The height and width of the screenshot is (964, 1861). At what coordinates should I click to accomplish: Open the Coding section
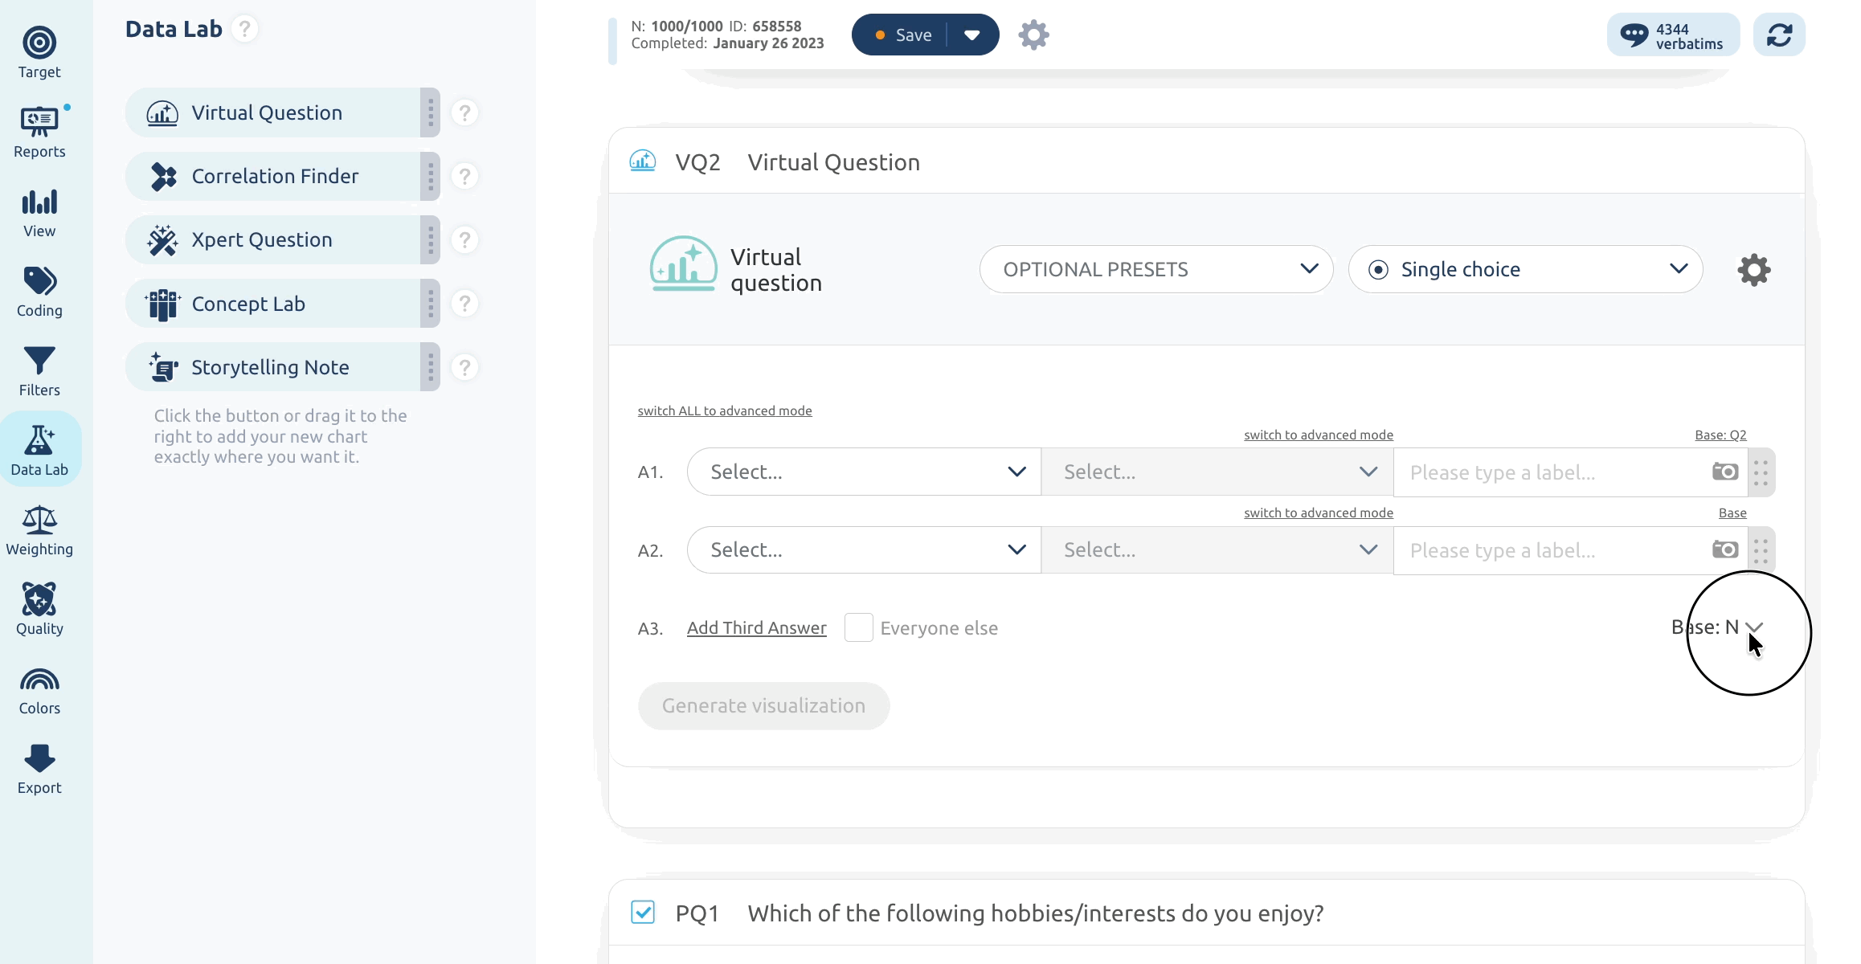(x=39, y=292)
